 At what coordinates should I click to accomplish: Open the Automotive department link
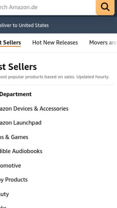tap(10, 165)
